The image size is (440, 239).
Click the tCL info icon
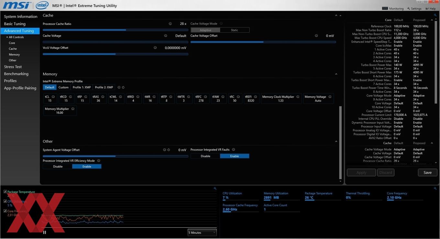click(x=53, y=97)
